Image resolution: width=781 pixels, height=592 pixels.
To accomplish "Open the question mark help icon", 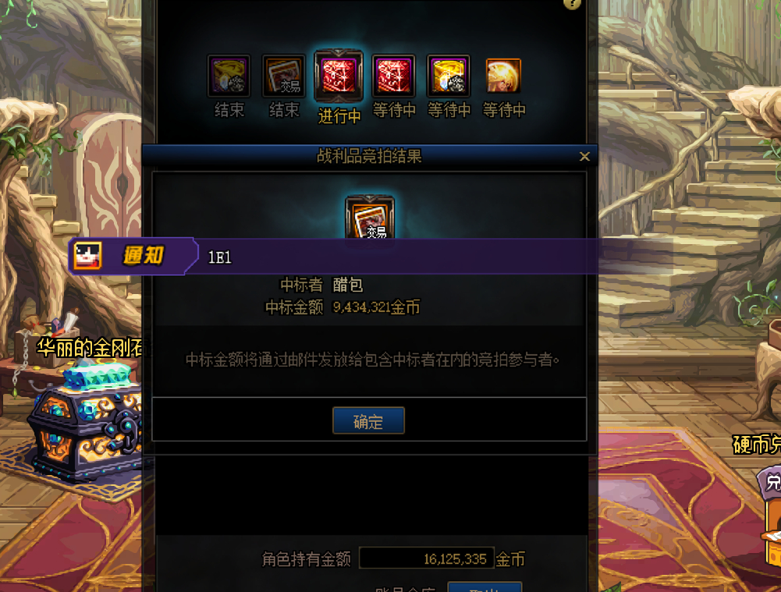I will click(572, 4).
